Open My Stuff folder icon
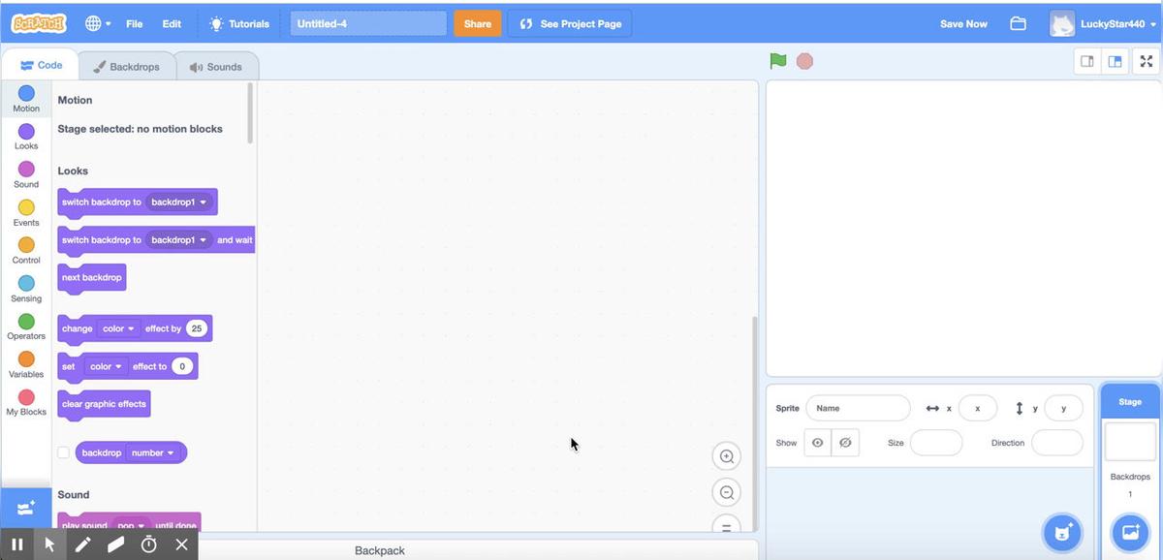This screenshot has width=1163, height=560. click(1018, 23)
